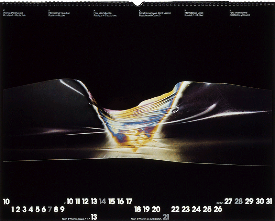
Task: Click the German "Internationale Messe Kunststoff + Kautschuk" heading
Action: (14, 14)
